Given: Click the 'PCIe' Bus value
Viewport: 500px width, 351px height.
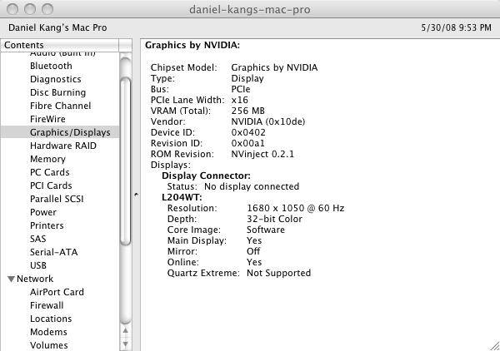Looking at the screenshot, I should pyautogui.click(x=241, y=89).
